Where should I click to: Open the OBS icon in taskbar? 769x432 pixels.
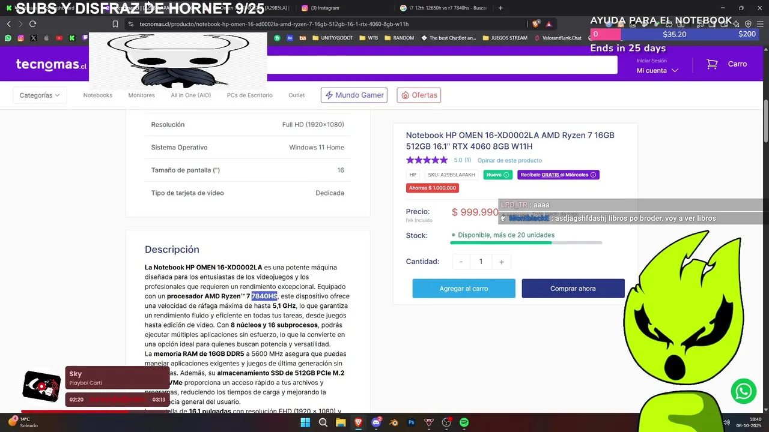[446, 422]
